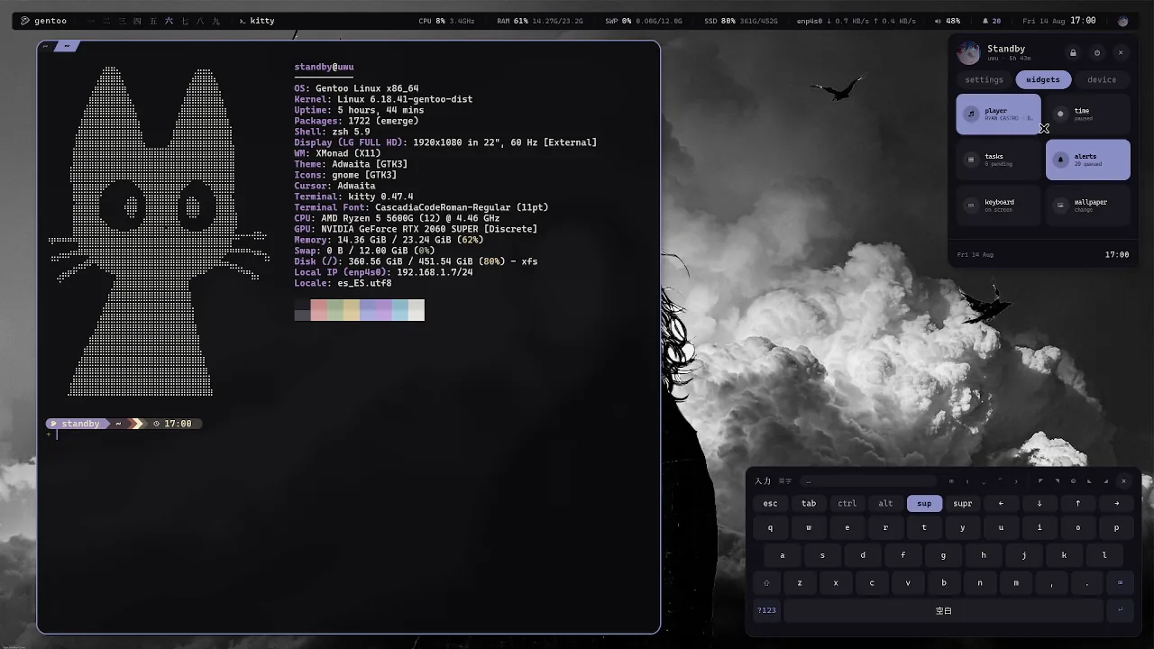1154x649 pixels.
Task: Click the green color swatch in fastfetch
Action: pyautogui.click(x=334, y=310)
